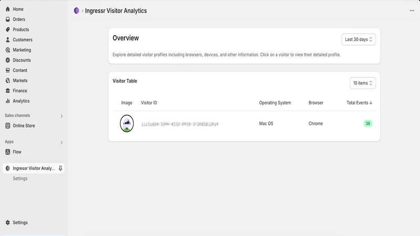Open the three-dot more options menu
The height and width of the screenshot is (236, 420).
[x=412, y=10]
